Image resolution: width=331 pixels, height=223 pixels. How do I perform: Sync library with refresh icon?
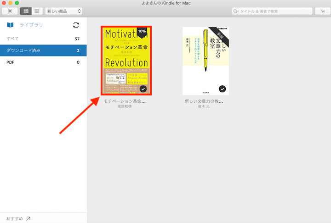pos(76,25)
